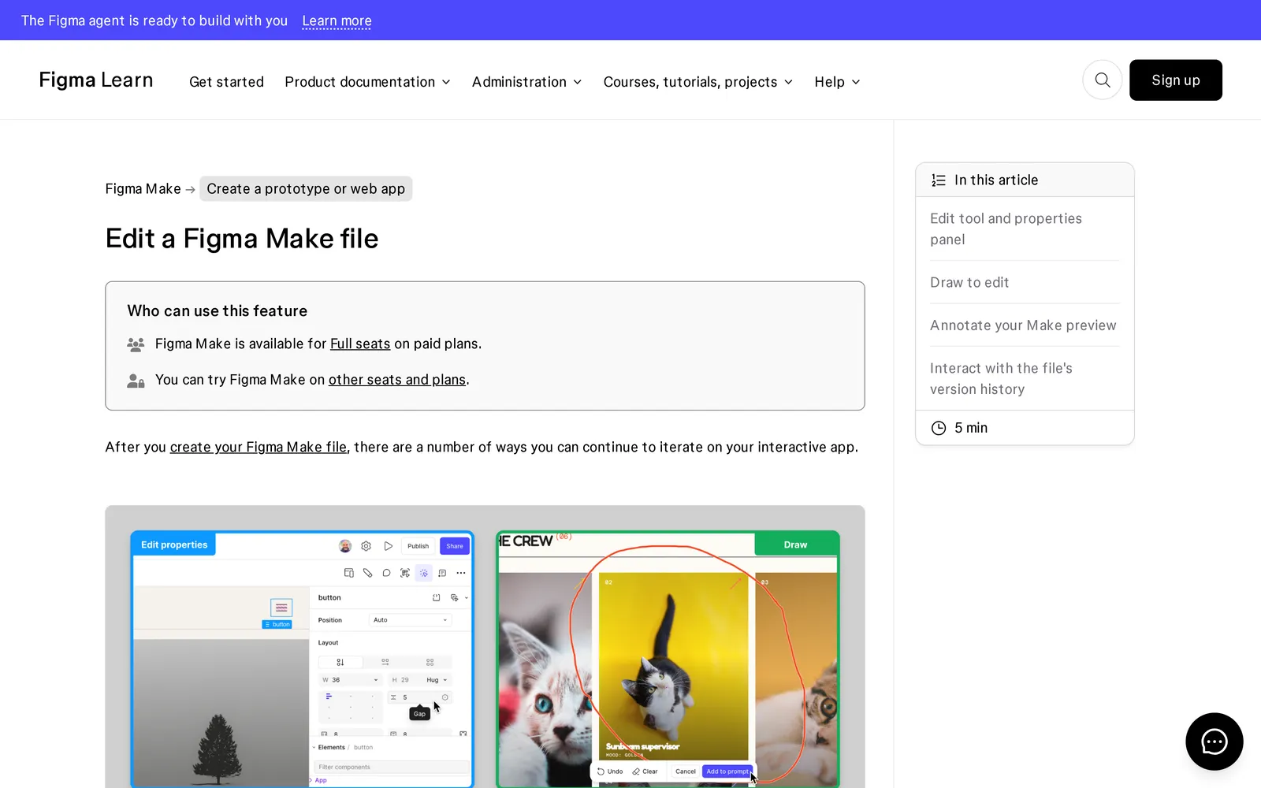Viewport: 1261px width, 788px height.
Task: Click the settings gear icon in screenshot
Action: (x=366, y=546)
